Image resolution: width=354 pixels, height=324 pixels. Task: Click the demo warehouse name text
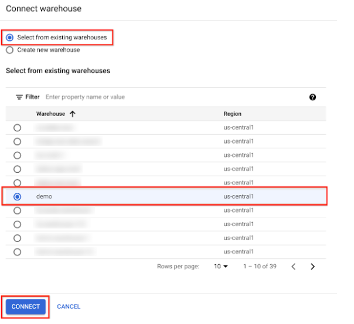tap(45, 197)
